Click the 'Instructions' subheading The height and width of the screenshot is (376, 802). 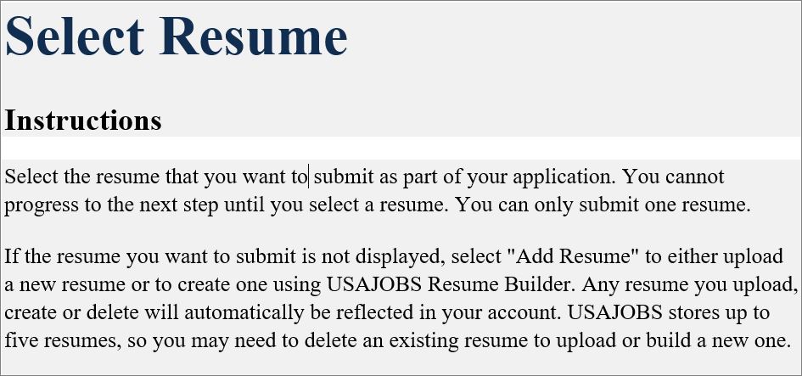pos(83,120)
